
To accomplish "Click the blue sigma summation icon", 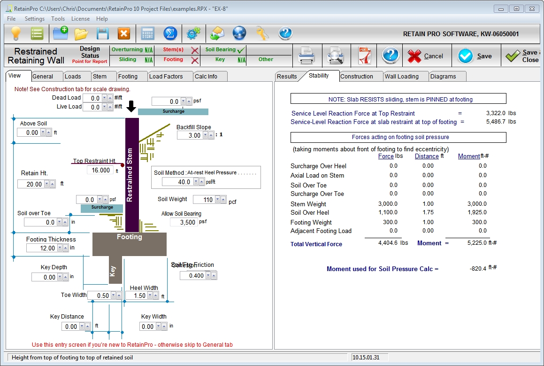I will coord(170,34).
